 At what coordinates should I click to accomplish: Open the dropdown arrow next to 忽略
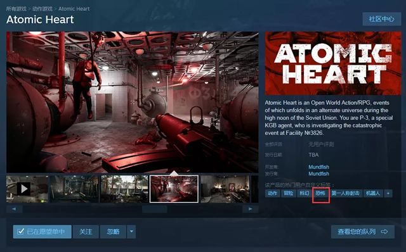pos(131,232)
